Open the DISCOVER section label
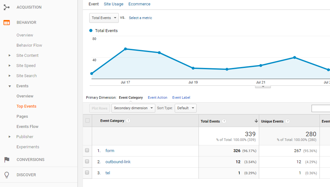Image resolution: width=330 pixels, height=187 pixels. [26, 175]
